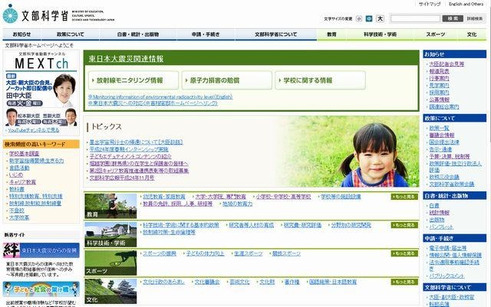Image resolution: width=491 pixels, height=307 pixels.
Task: Open the 電子申請・届出等 sidebar link
Action: point(448,248)
